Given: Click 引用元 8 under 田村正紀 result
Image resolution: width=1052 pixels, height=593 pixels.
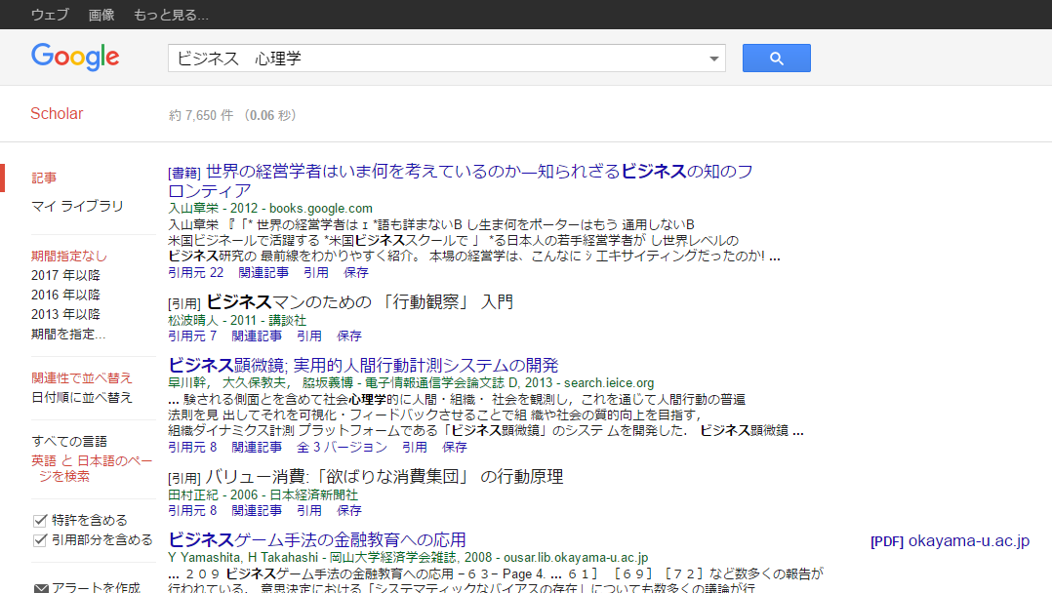Looking at the screenshot, I should click(x=192, y=510).
